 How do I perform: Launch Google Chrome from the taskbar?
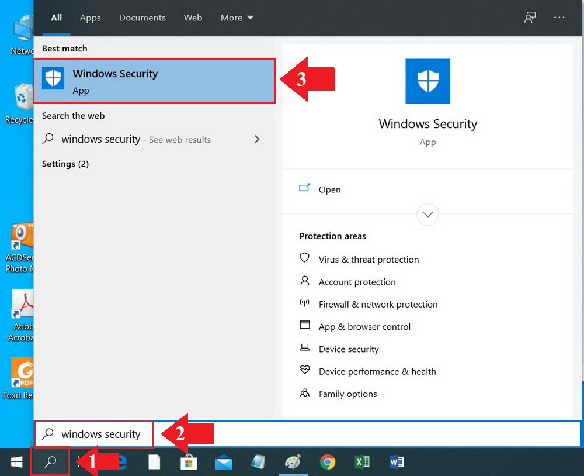pos(328,462)
